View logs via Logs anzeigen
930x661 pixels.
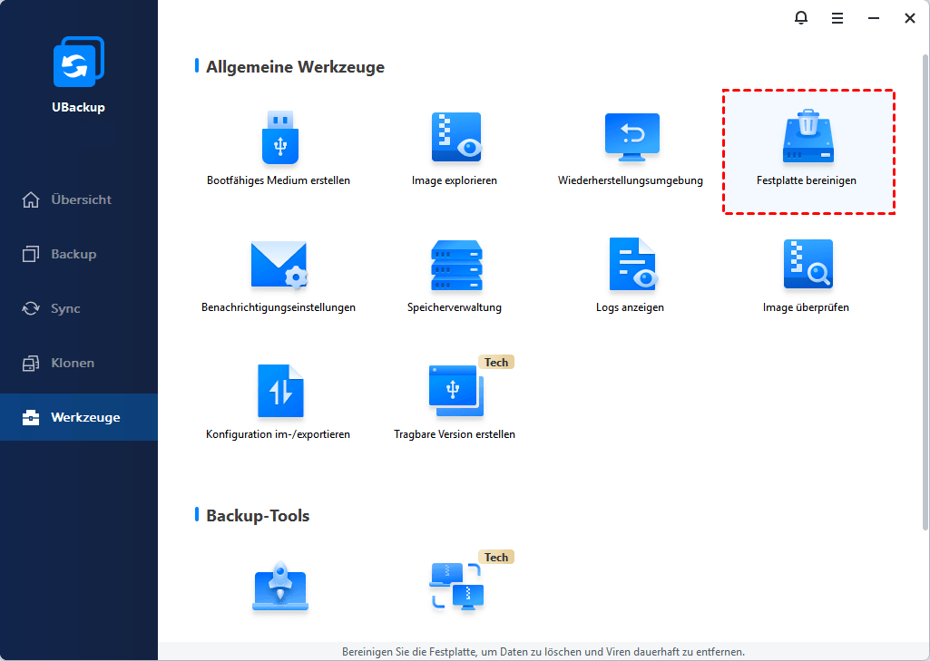click(x=631, y=266)
